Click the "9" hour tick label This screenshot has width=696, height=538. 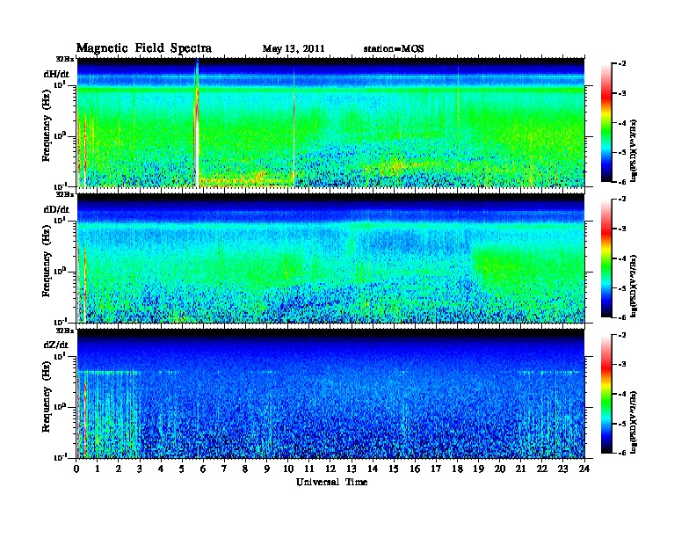tap(267, 469)
